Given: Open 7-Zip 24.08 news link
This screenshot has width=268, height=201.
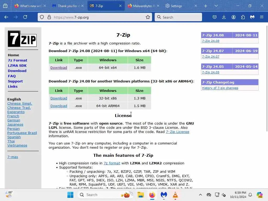Looking at the screenshot, I should (211, 41).
